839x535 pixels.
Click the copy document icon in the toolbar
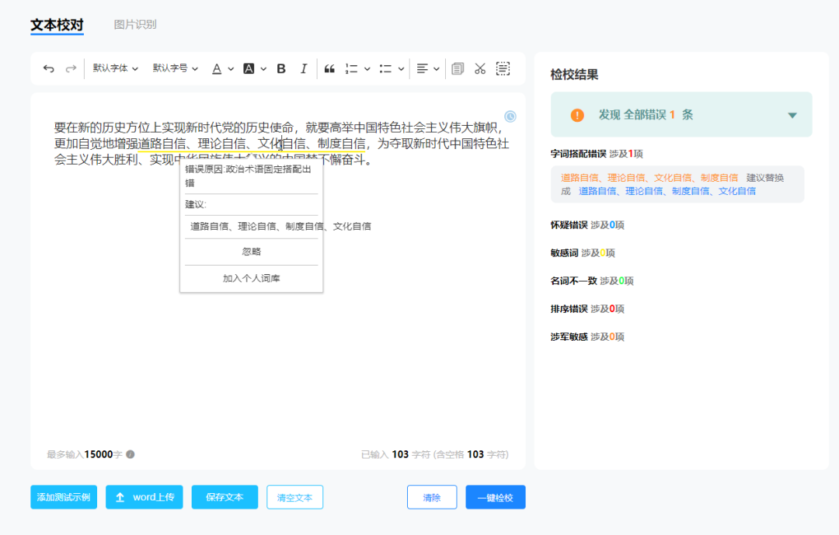tap(458, 68)
